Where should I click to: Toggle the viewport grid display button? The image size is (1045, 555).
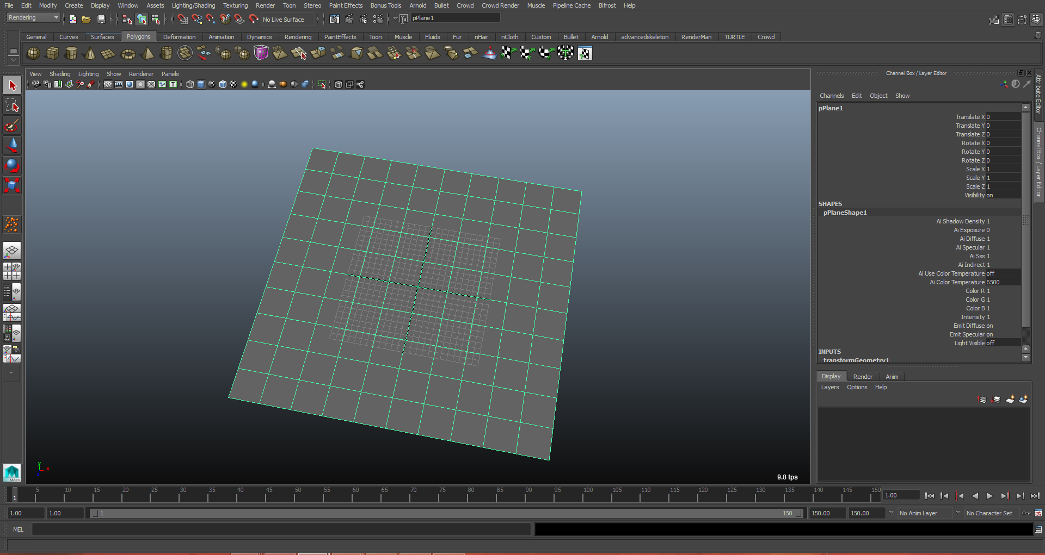coord(108,84)
